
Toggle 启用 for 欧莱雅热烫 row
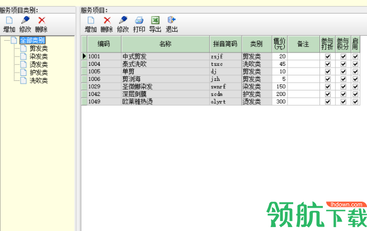click(355, 102)
